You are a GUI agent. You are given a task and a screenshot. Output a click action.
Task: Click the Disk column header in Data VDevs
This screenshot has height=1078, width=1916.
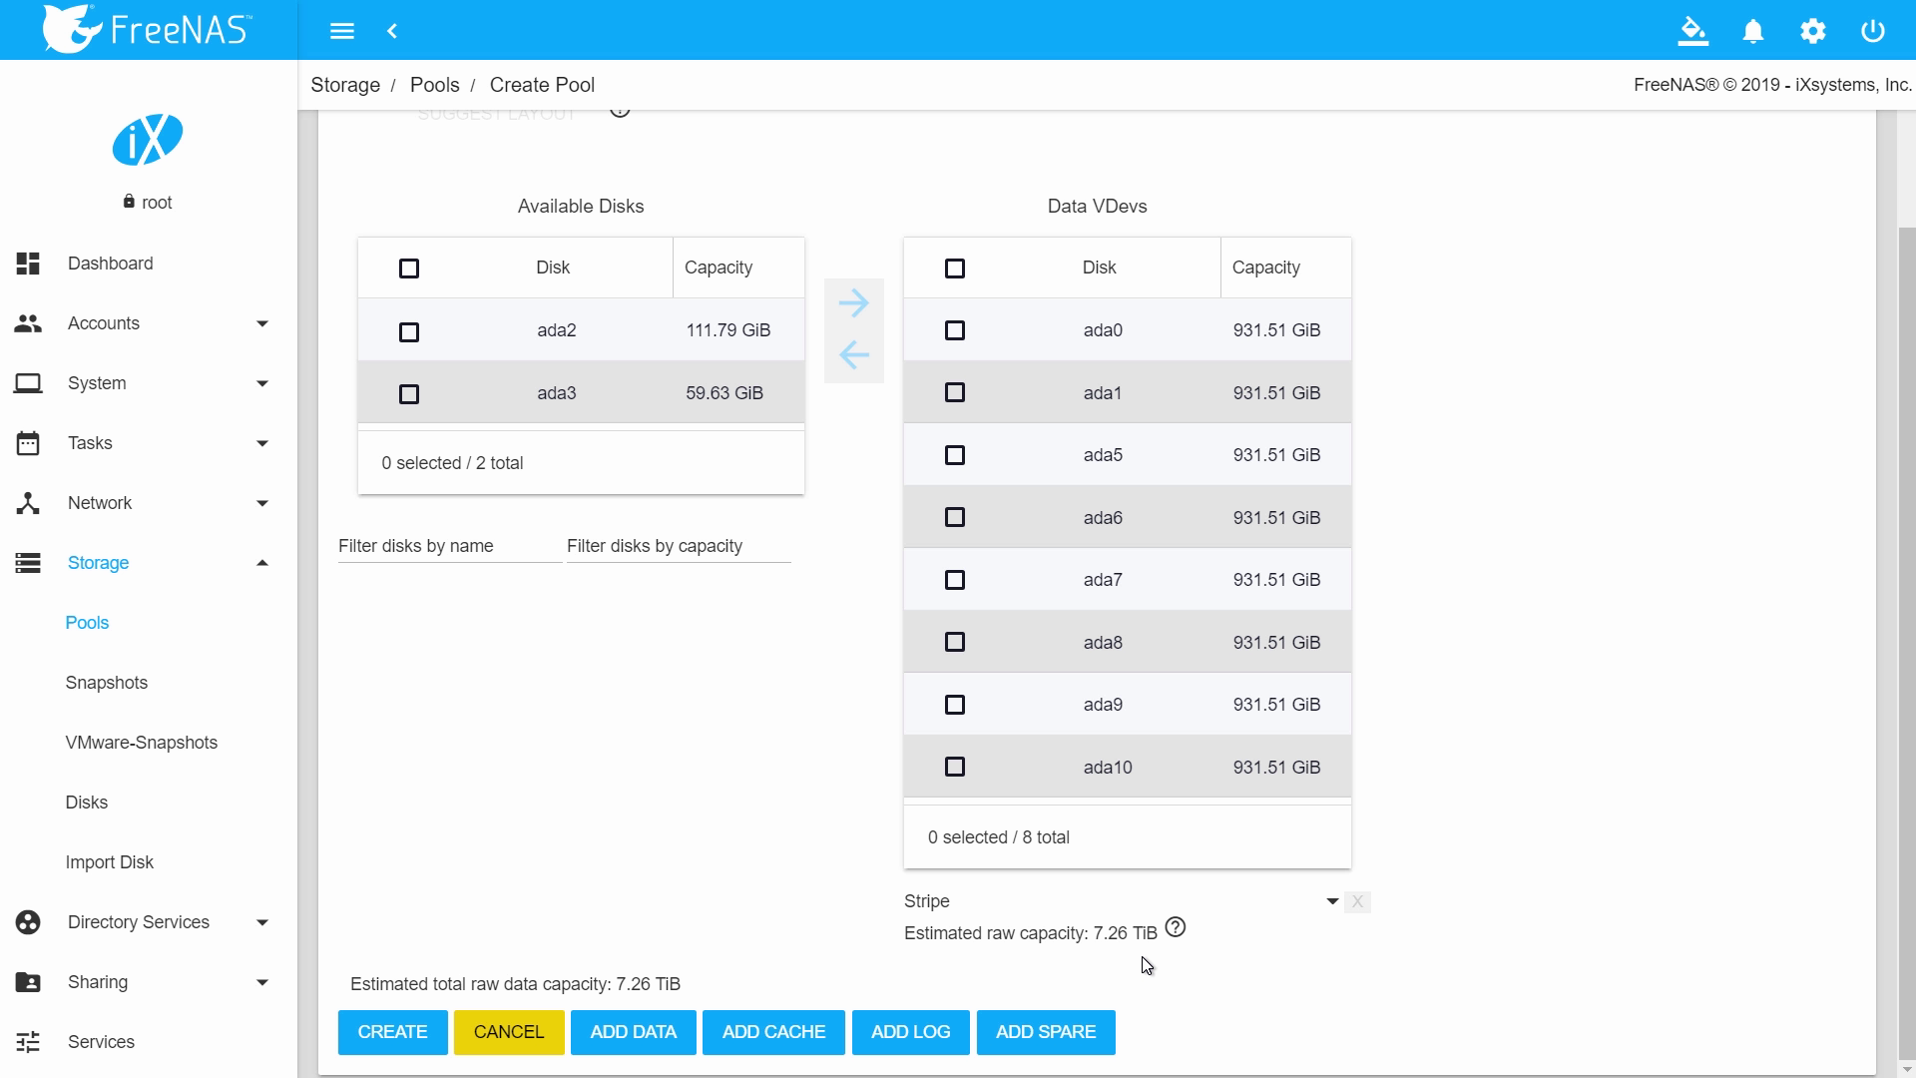1100,268
